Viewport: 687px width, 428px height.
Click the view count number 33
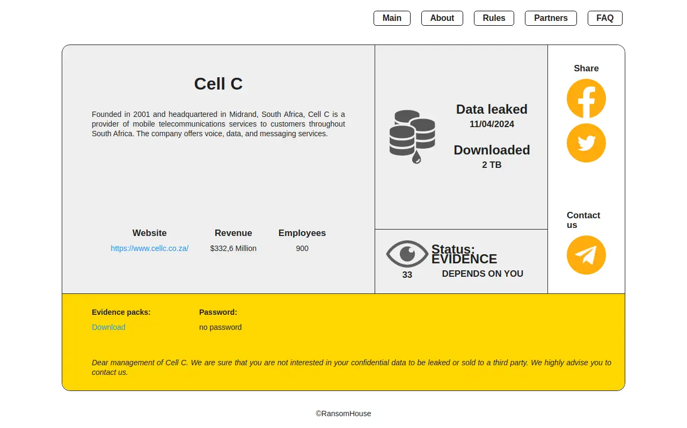(407, 275)
